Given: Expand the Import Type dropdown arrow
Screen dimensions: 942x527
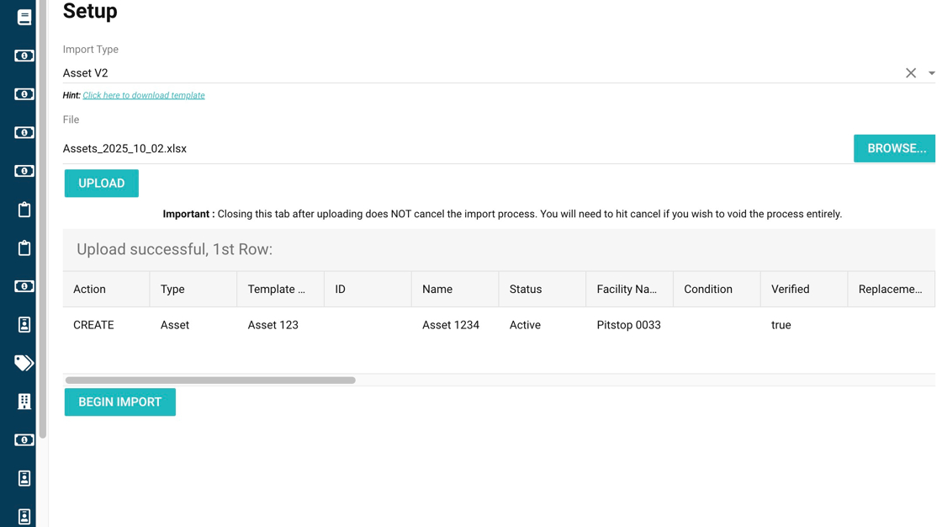Looking at the screenshot, I should [x=931, y=73].
